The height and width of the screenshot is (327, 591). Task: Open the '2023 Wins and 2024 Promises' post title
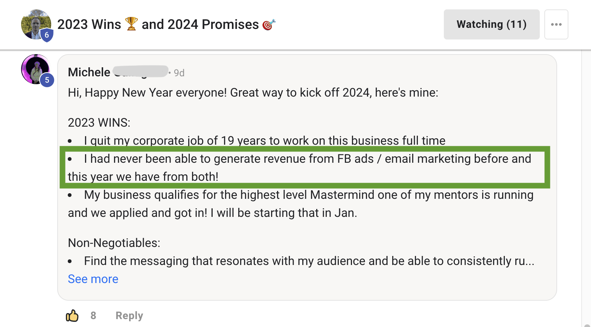166,24
